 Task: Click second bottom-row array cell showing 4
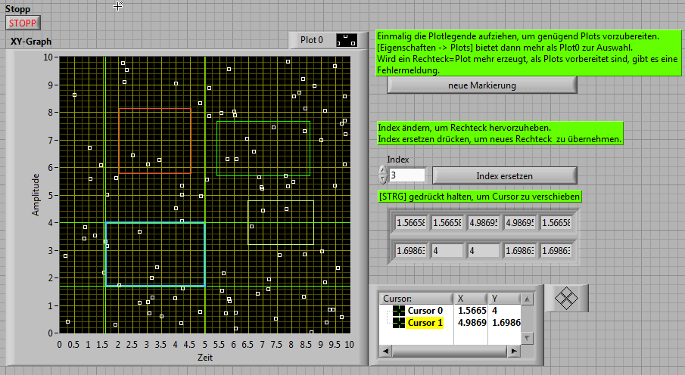447,250
